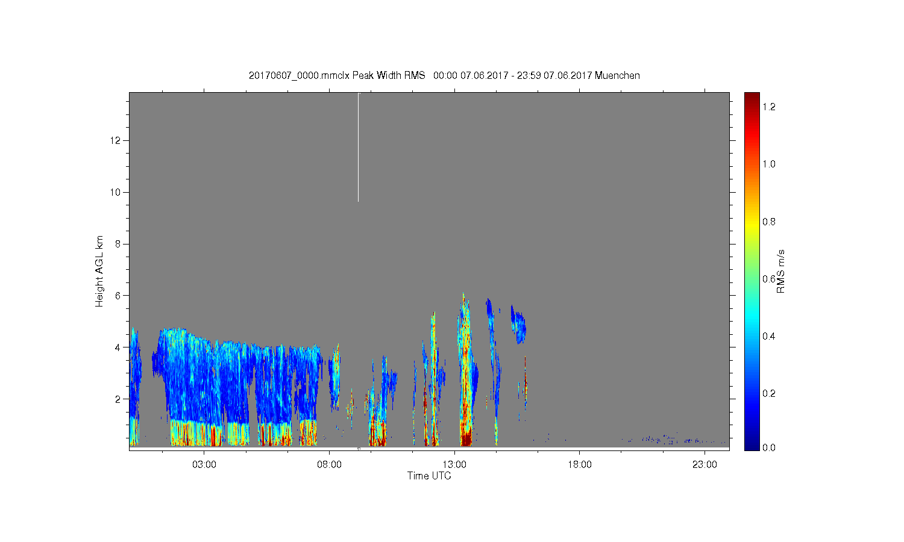Click the height tick label 12
This screenshot has height=542, width=904.
pyautogui.click(x=116, y=140)
